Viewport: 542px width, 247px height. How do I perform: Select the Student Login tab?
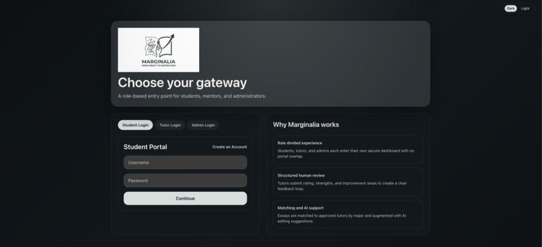(x=135, y=126)
